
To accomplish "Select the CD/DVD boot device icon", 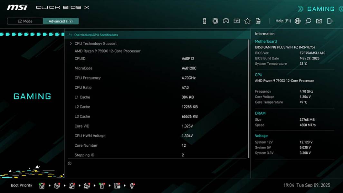I will (57, 186).
